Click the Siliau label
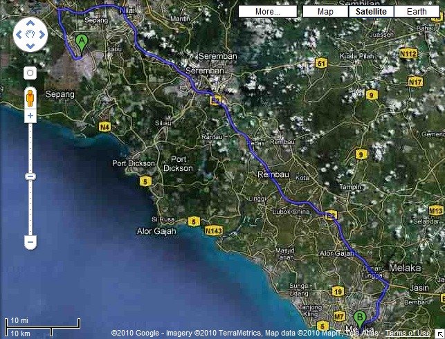Image resolution: width=445 pixels, height=339 pixels. (x=163, y=123)
